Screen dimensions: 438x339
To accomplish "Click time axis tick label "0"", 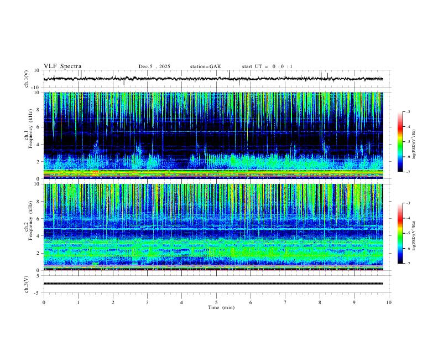I will (x=44, y=302).
